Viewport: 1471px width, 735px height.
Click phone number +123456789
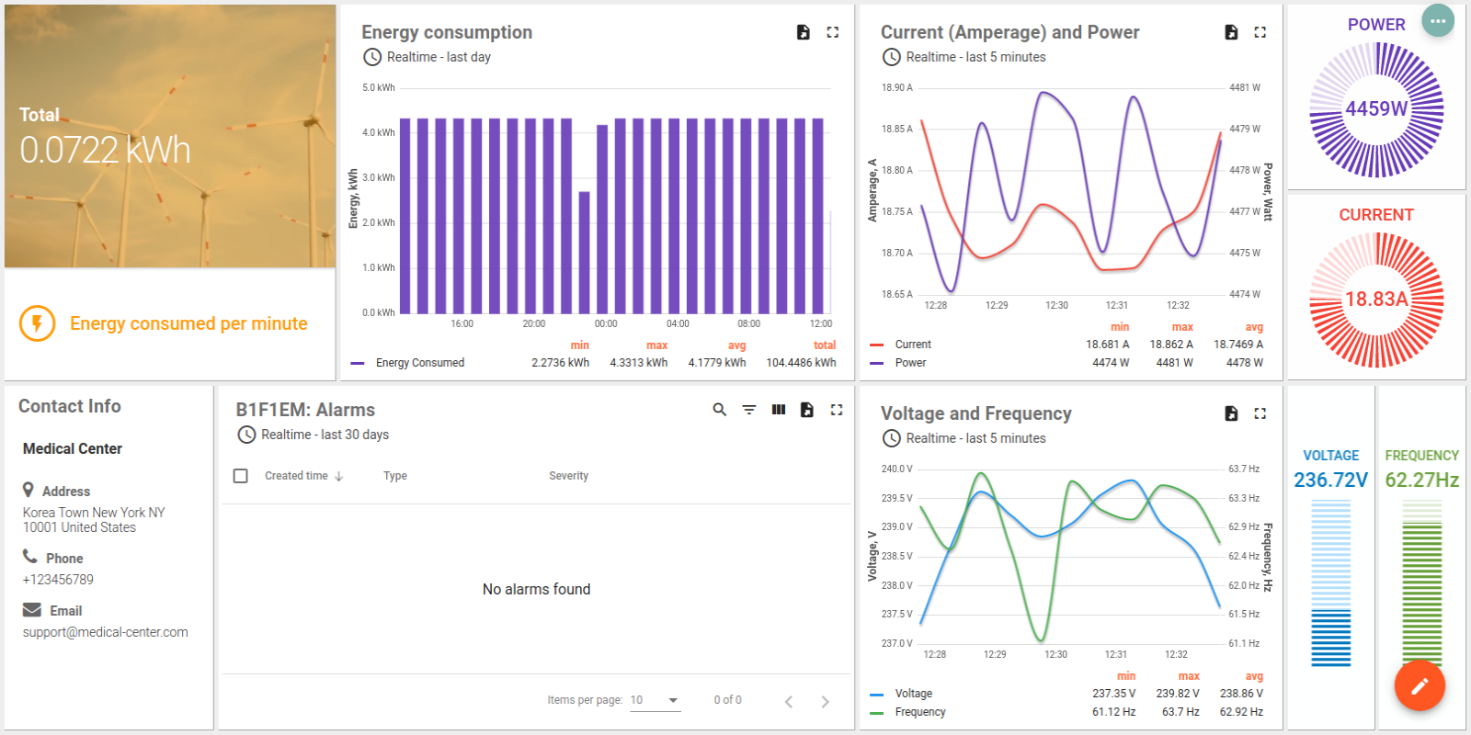pos(58,580)
